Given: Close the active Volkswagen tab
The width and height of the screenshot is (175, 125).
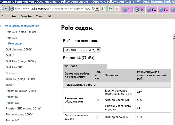Looking at the screenshot, I should click(x=142, y=10).
